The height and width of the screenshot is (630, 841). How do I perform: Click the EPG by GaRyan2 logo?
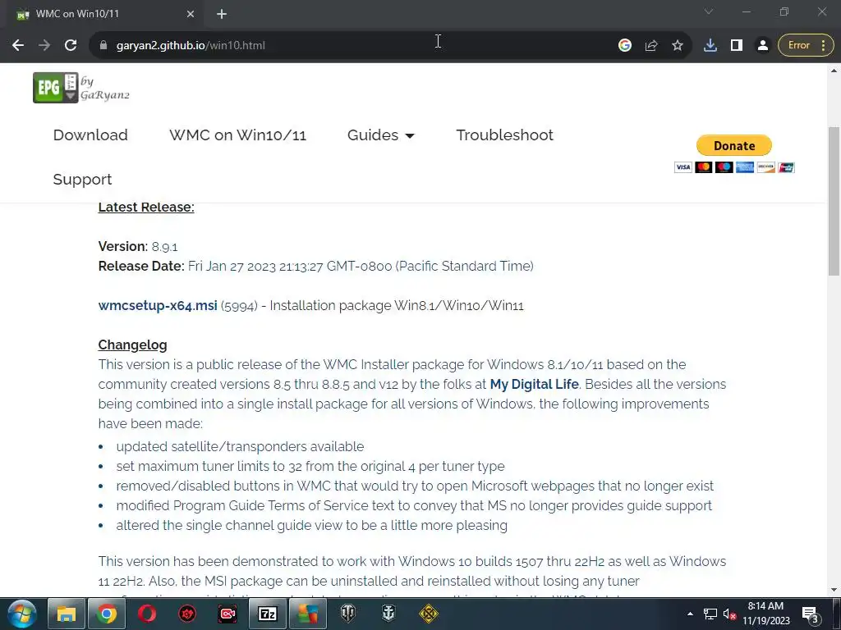click(81, 88)
